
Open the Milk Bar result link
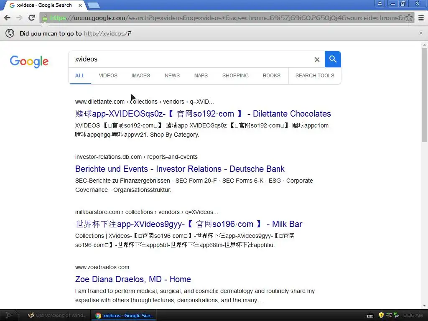(x=189, y=224)
